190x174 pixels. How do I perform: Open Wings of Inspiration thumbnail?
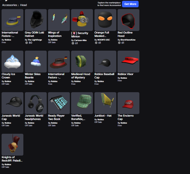(x=59, y=20)
